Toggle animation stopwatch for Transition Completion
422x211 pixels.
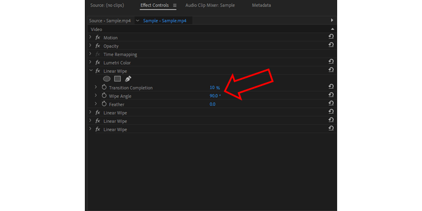(104, 87)
